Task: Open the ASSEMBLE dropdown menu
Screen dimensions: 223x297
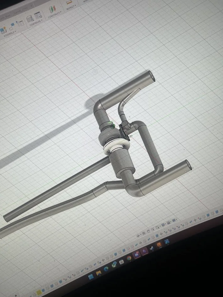Action: (10, 34)
